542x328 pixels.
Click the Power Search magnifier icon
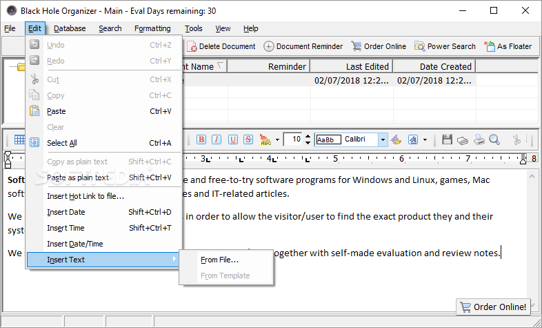[420, 46]
